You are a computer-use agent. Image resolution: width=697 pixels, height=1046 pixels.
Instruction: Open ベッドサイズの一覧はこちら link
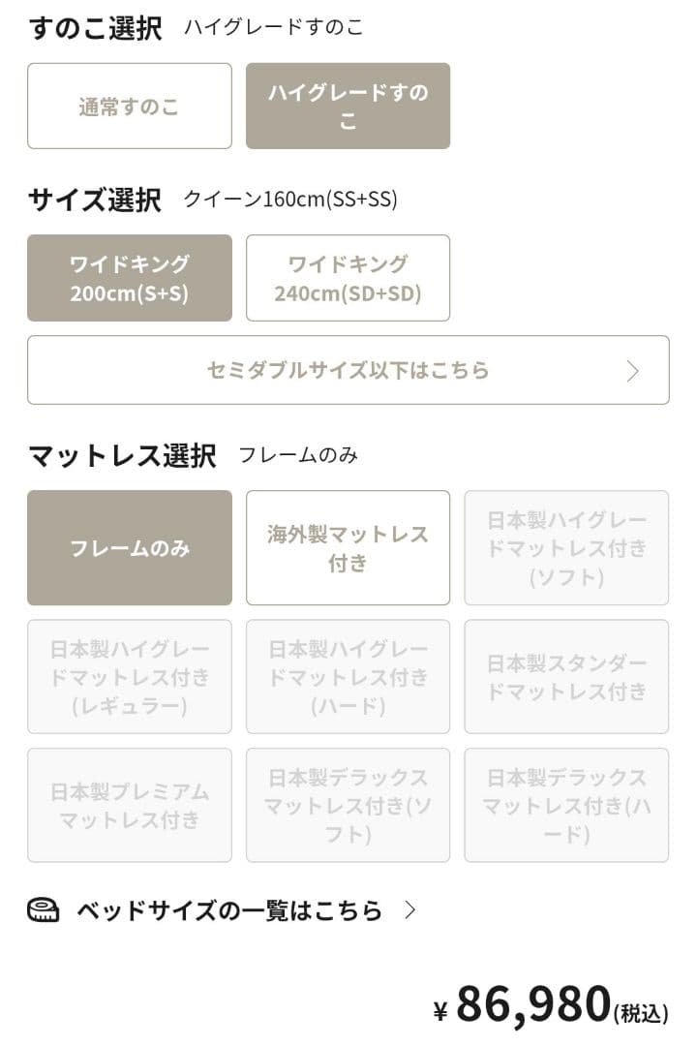pos(229,910)
